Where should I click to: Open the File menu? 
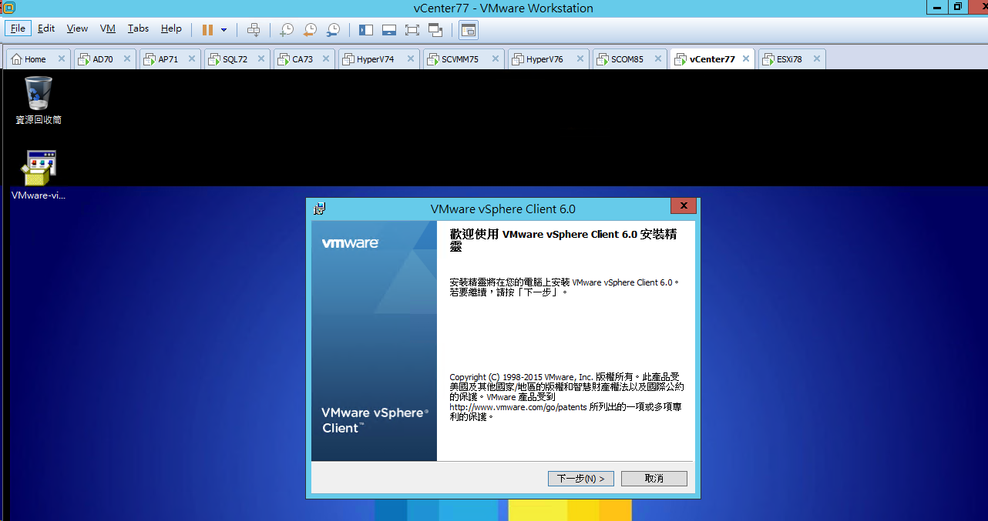coord(18,28)
